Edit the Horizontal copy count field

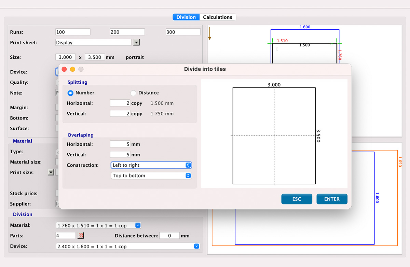click(x=120, y=103)
